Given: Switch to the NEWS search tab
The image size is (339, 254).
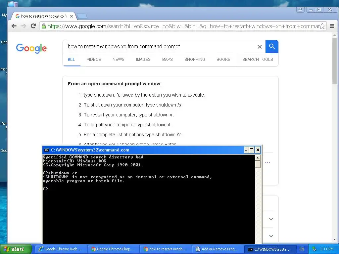Looking at the screenshot, I should [118, 60].
